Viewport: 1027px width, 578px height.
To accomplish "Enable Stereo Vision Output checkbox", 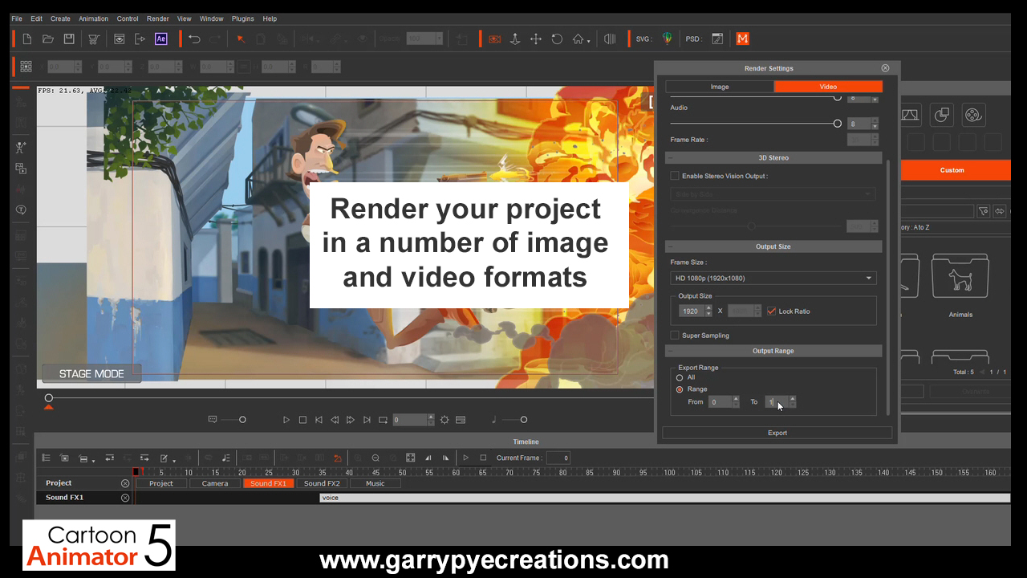I will pyautogui.click(x=675, y=176).
